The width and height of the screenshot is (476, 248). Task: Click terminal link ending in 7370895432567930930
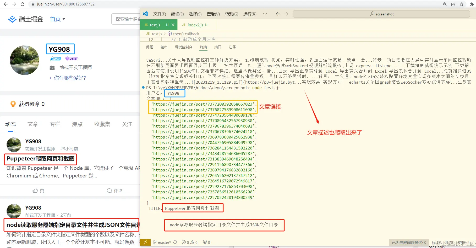tap(203, 120)
